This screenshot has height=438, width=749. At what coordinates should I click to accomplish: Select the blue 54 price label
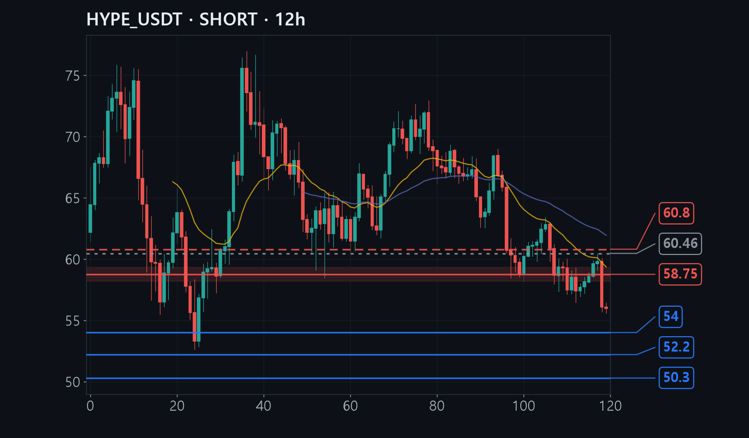[671, 317]
